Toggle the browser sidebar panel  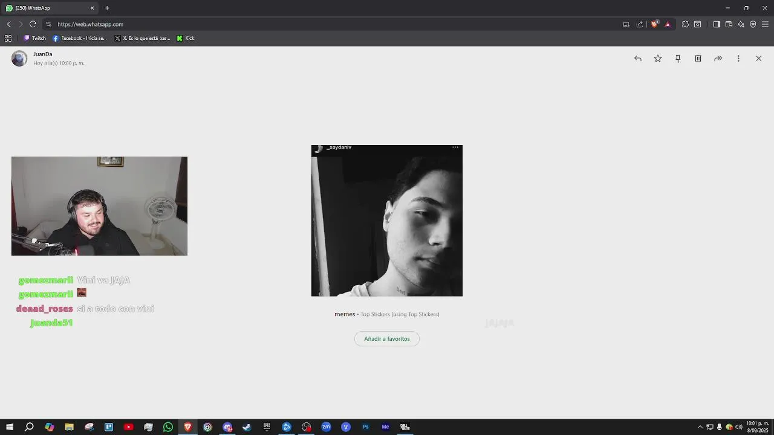coord(717,24)
